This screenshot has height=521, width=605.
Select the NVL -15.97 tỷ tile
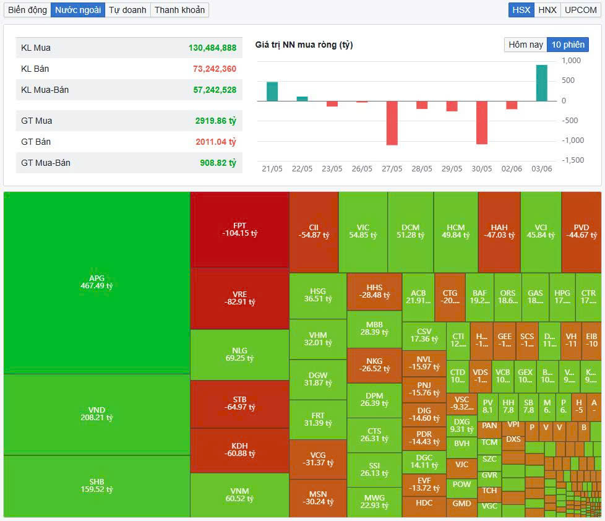coord(424,364)
